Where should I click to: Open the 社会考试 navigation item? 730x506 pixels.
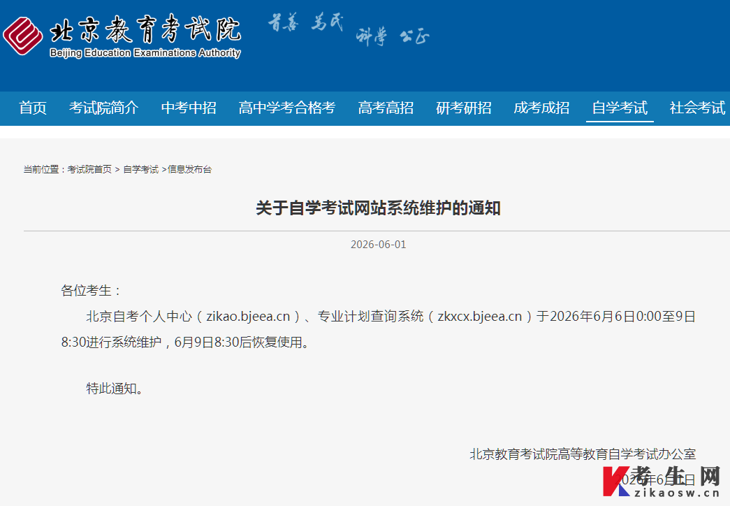point(697,108)
